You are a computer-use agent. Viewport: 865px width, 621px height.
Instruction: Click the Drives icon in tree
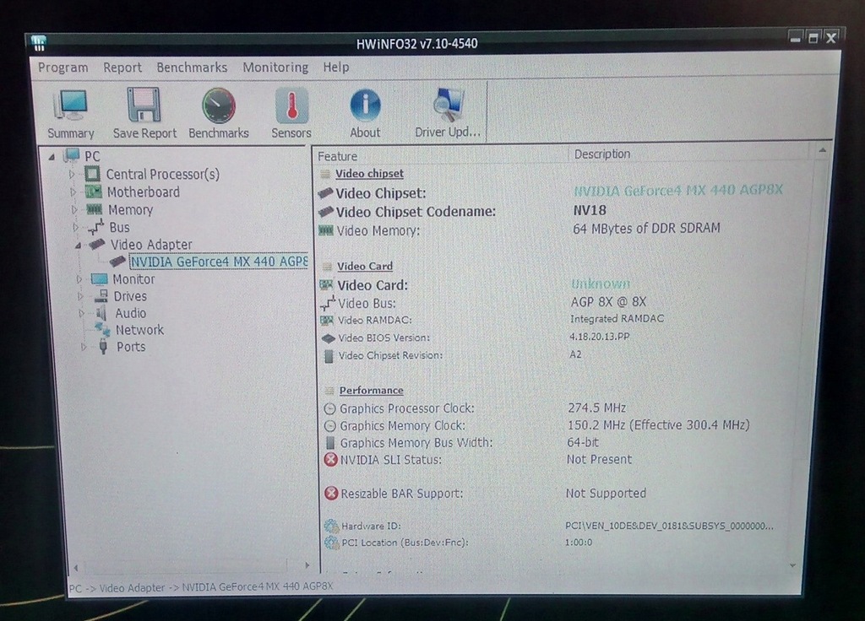(101, 296)
